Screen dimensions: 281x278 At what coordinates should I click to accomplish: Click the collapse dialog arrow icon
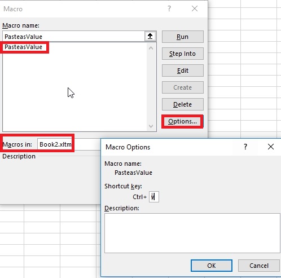(x=150, y=36)
